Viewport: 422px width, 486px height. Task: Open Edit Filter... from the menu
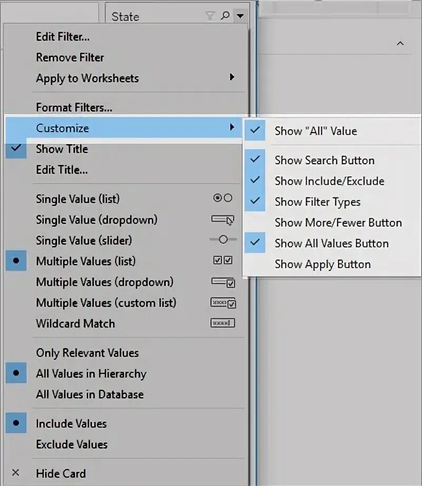pyautogui.click(x=63, y=36)
